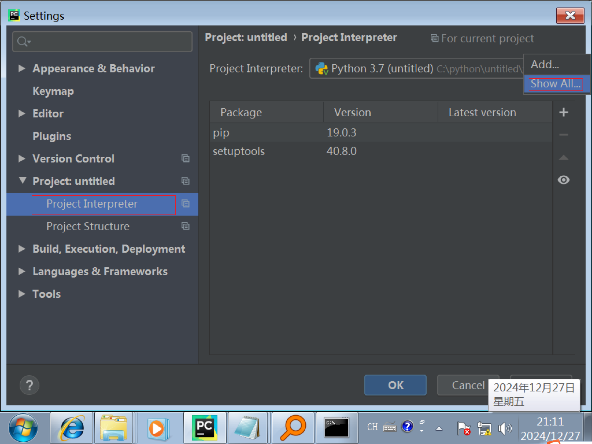Viewport: 592px width, 444px height.
Task: Show hidden tray icons arrow
Action: [439, 429]
